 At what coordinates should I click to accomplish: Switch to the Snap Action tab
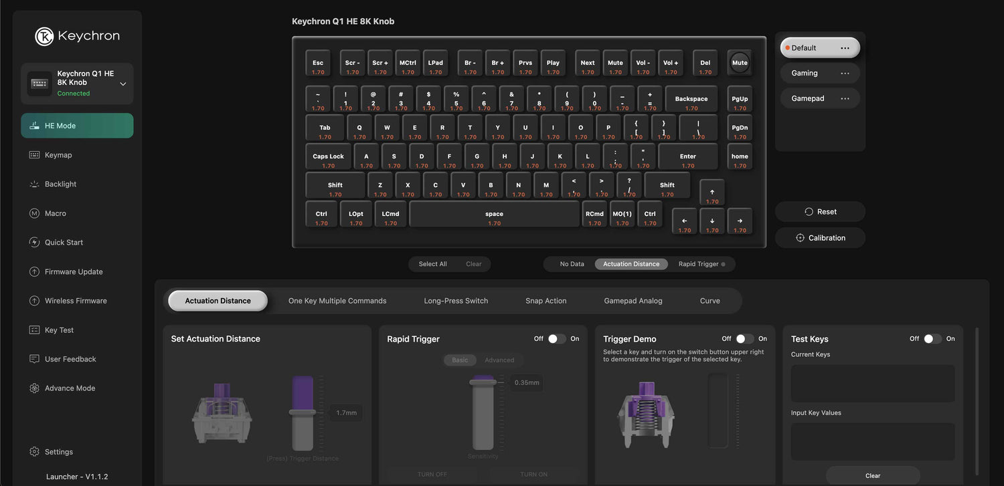(546, 301)
